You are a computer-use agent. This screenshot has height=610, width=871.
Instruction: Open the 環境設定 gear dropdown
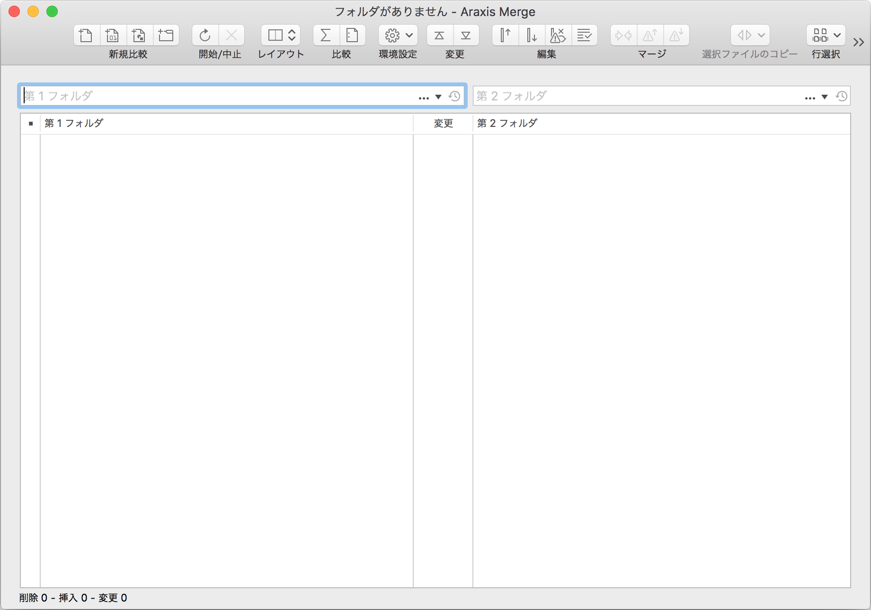coord(398,36)
